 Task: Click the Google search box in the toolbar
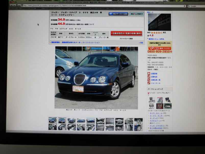[x=196, y=6]
